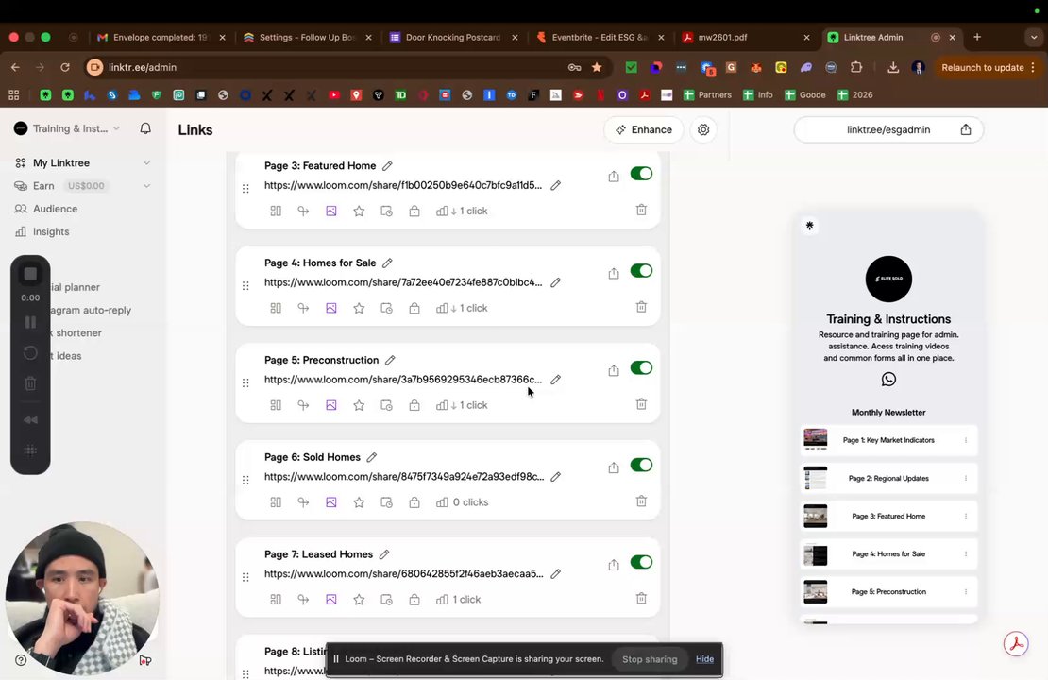1048x680 pixels.
Task: Delete the Page 3: Featured Home link
Action: pyautogui.click(x=641, y=210)
